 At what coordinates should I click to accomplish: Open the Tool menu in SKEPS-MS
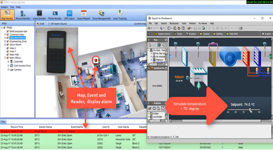pos(12,7)
